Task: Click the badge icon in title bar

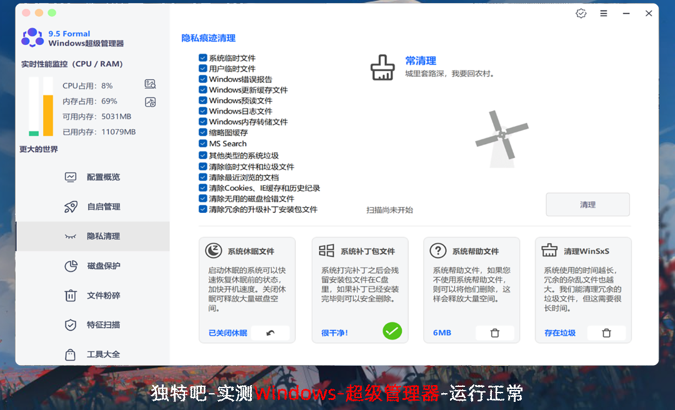Action: [581, 13]
